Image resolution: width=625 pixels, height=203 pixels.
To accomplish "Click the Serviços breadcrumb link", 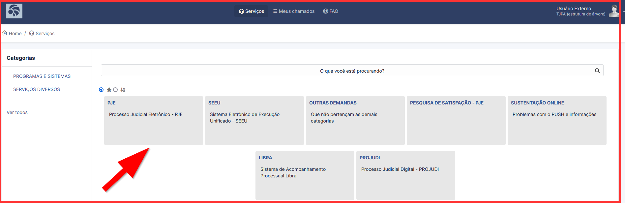I will coord(45,34).
